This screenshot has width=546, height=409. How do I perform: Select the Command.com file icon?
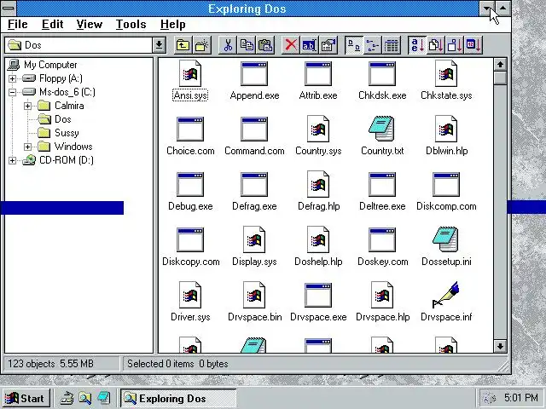click(254, 129)
